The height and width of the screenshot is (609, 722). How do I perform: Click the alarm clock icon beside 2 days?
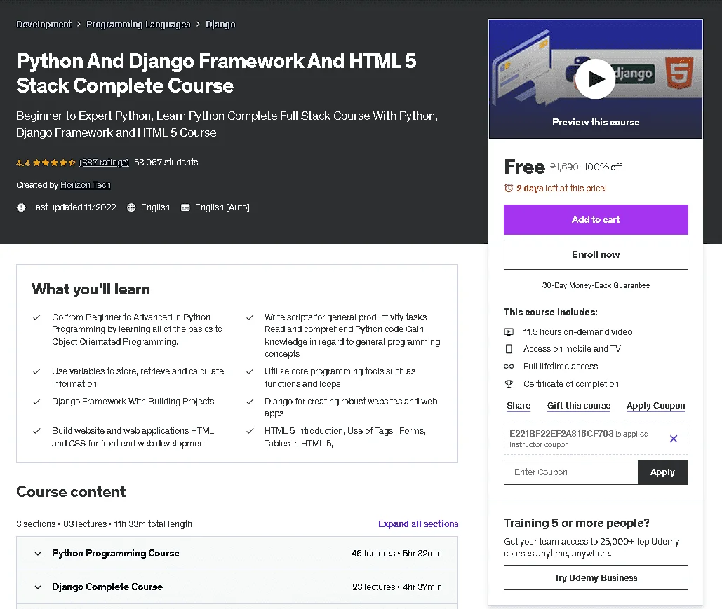[x=508, y=188]
